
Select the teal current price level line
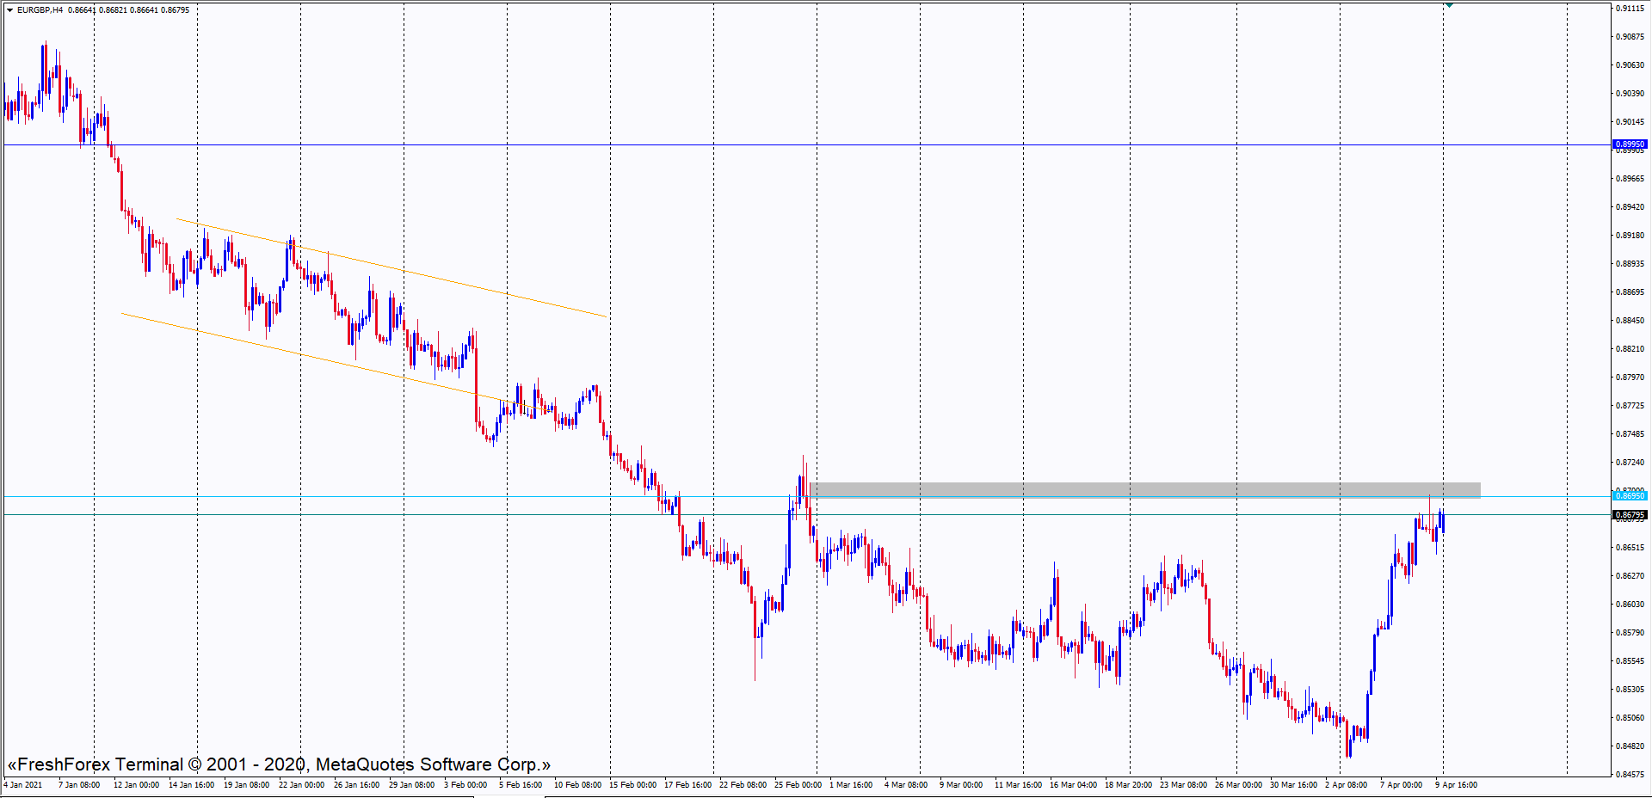click(x=807, y=514)
